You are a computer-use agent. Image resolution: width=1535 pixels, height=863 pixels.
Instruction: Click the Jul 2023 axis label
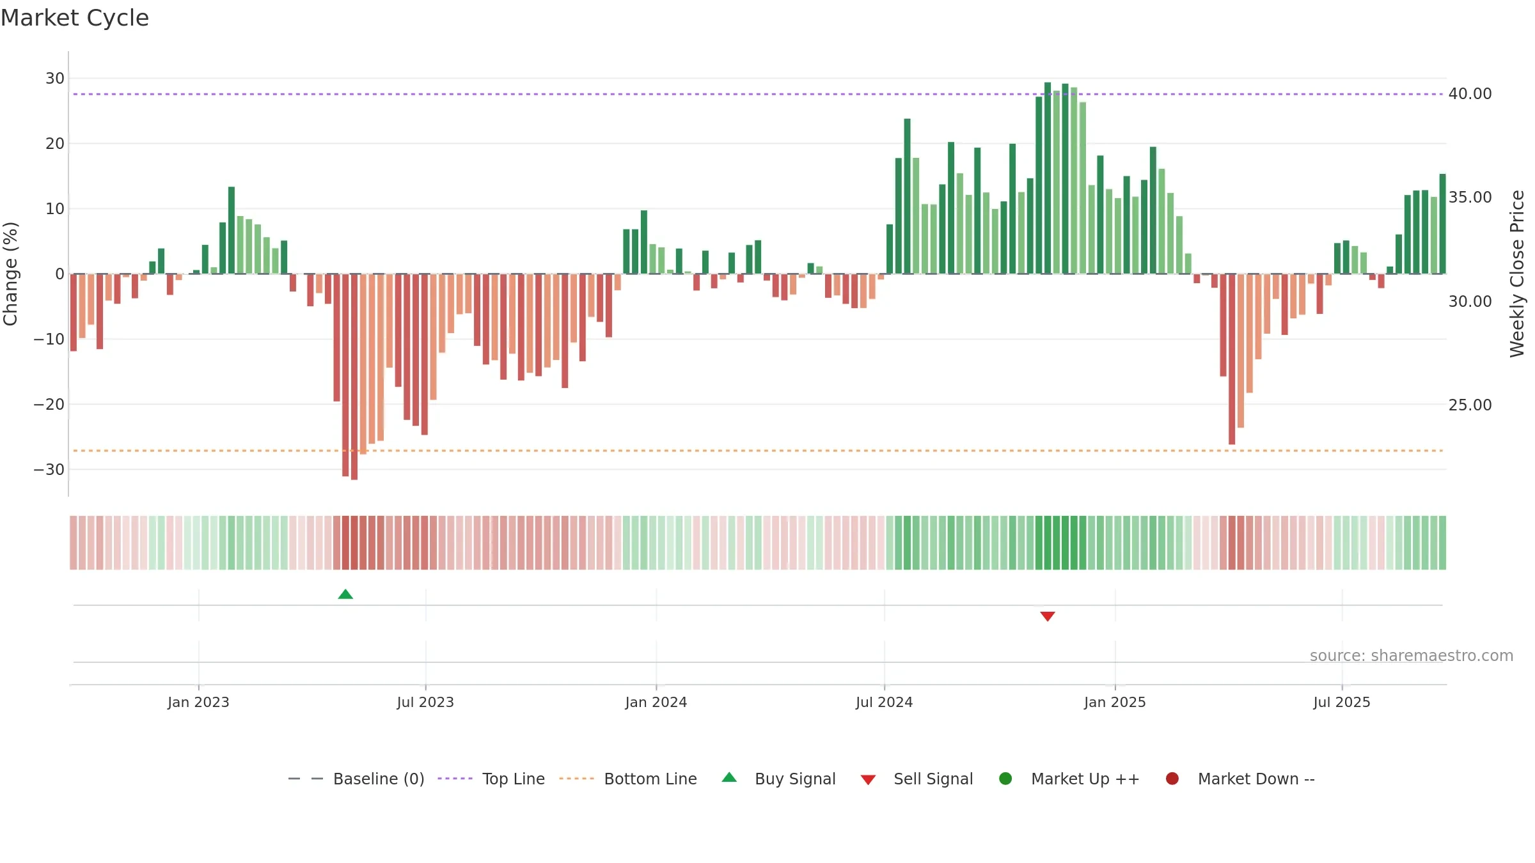click(425, 703)
